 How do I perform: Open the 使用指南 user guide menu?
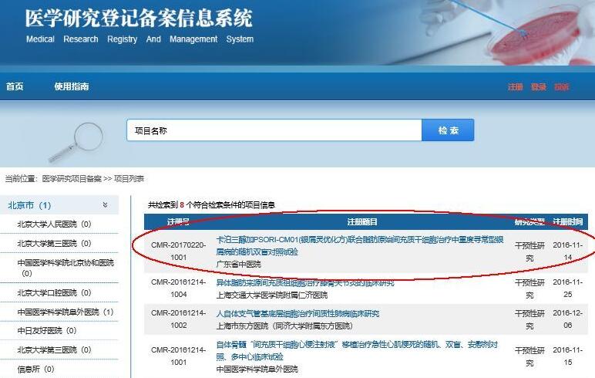pyautogui.click(x=72, y=86)
